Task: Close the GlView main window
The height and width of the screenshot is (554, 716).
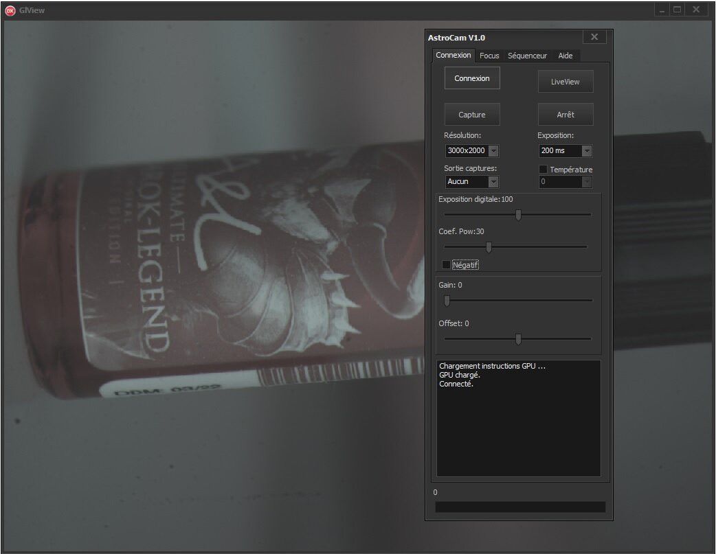Action: 696,10
